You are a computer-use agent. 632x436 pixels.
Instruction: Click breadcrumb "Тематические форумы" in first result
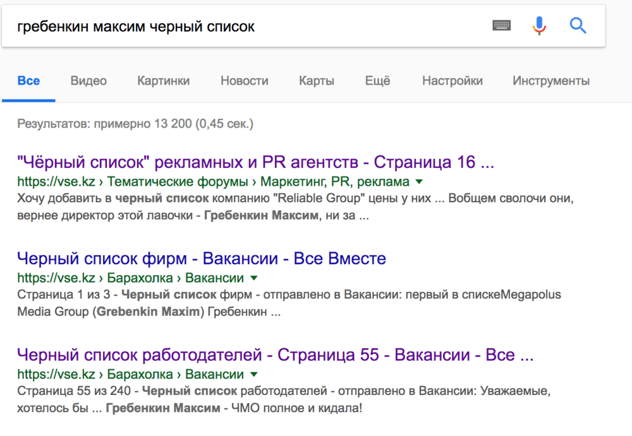[x=178, y=182]
